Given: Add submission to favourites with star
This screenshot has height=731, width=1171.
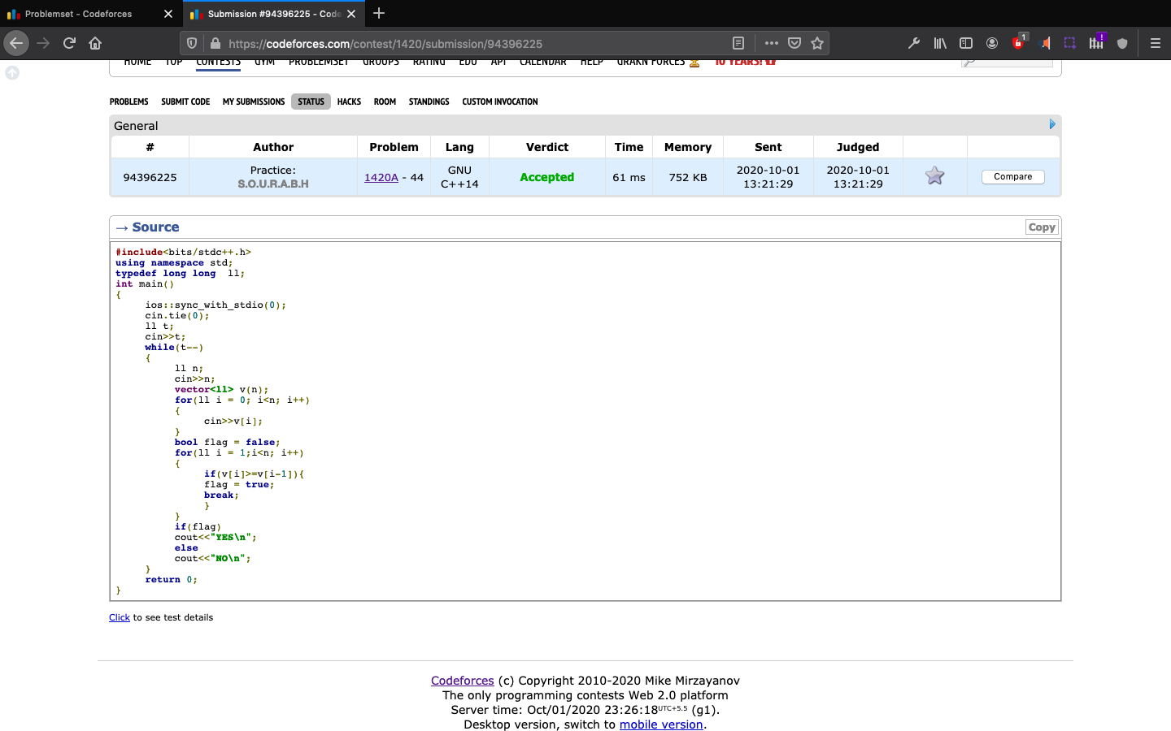Looking at the screenshot, I should pyautogui.click(x=934, y=175).
